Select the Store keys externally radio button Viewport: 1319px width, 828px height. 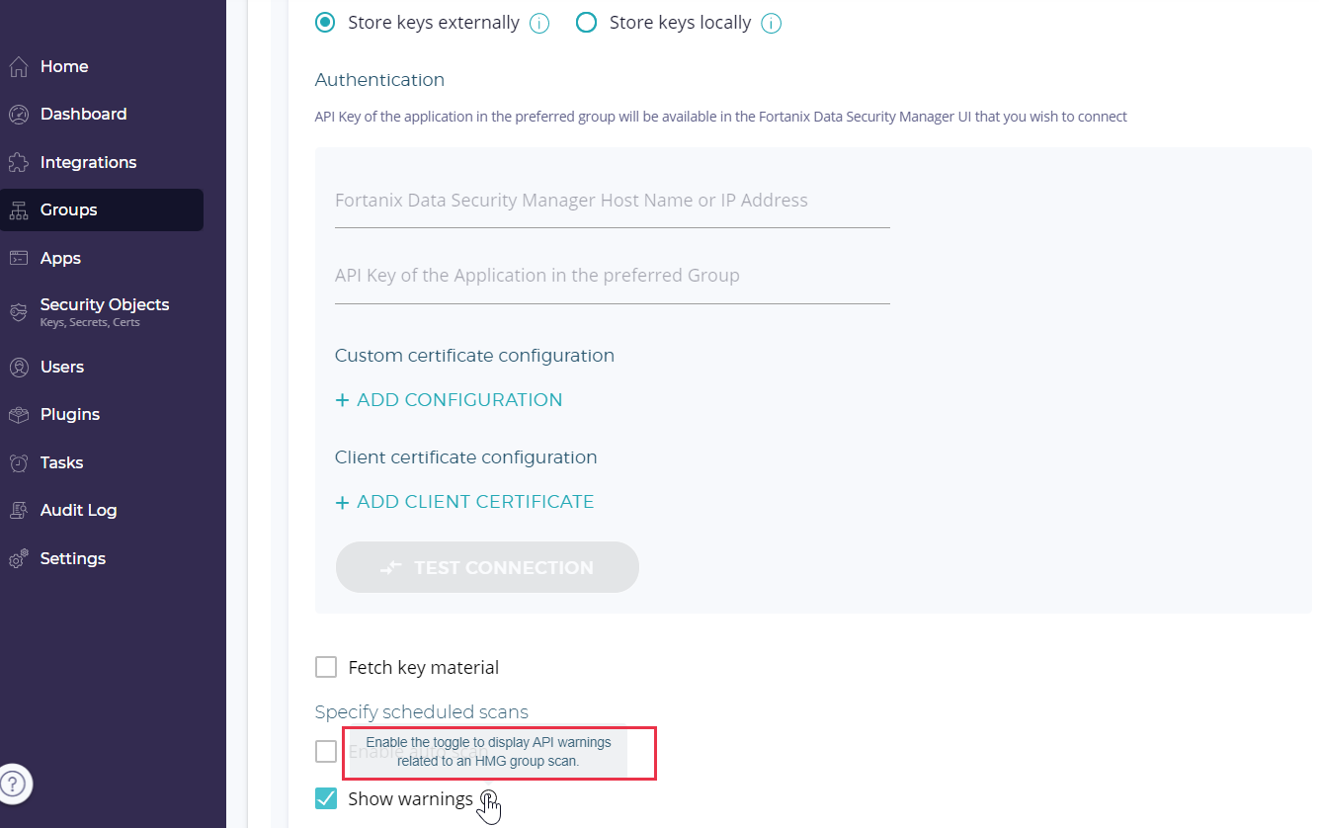325,23
